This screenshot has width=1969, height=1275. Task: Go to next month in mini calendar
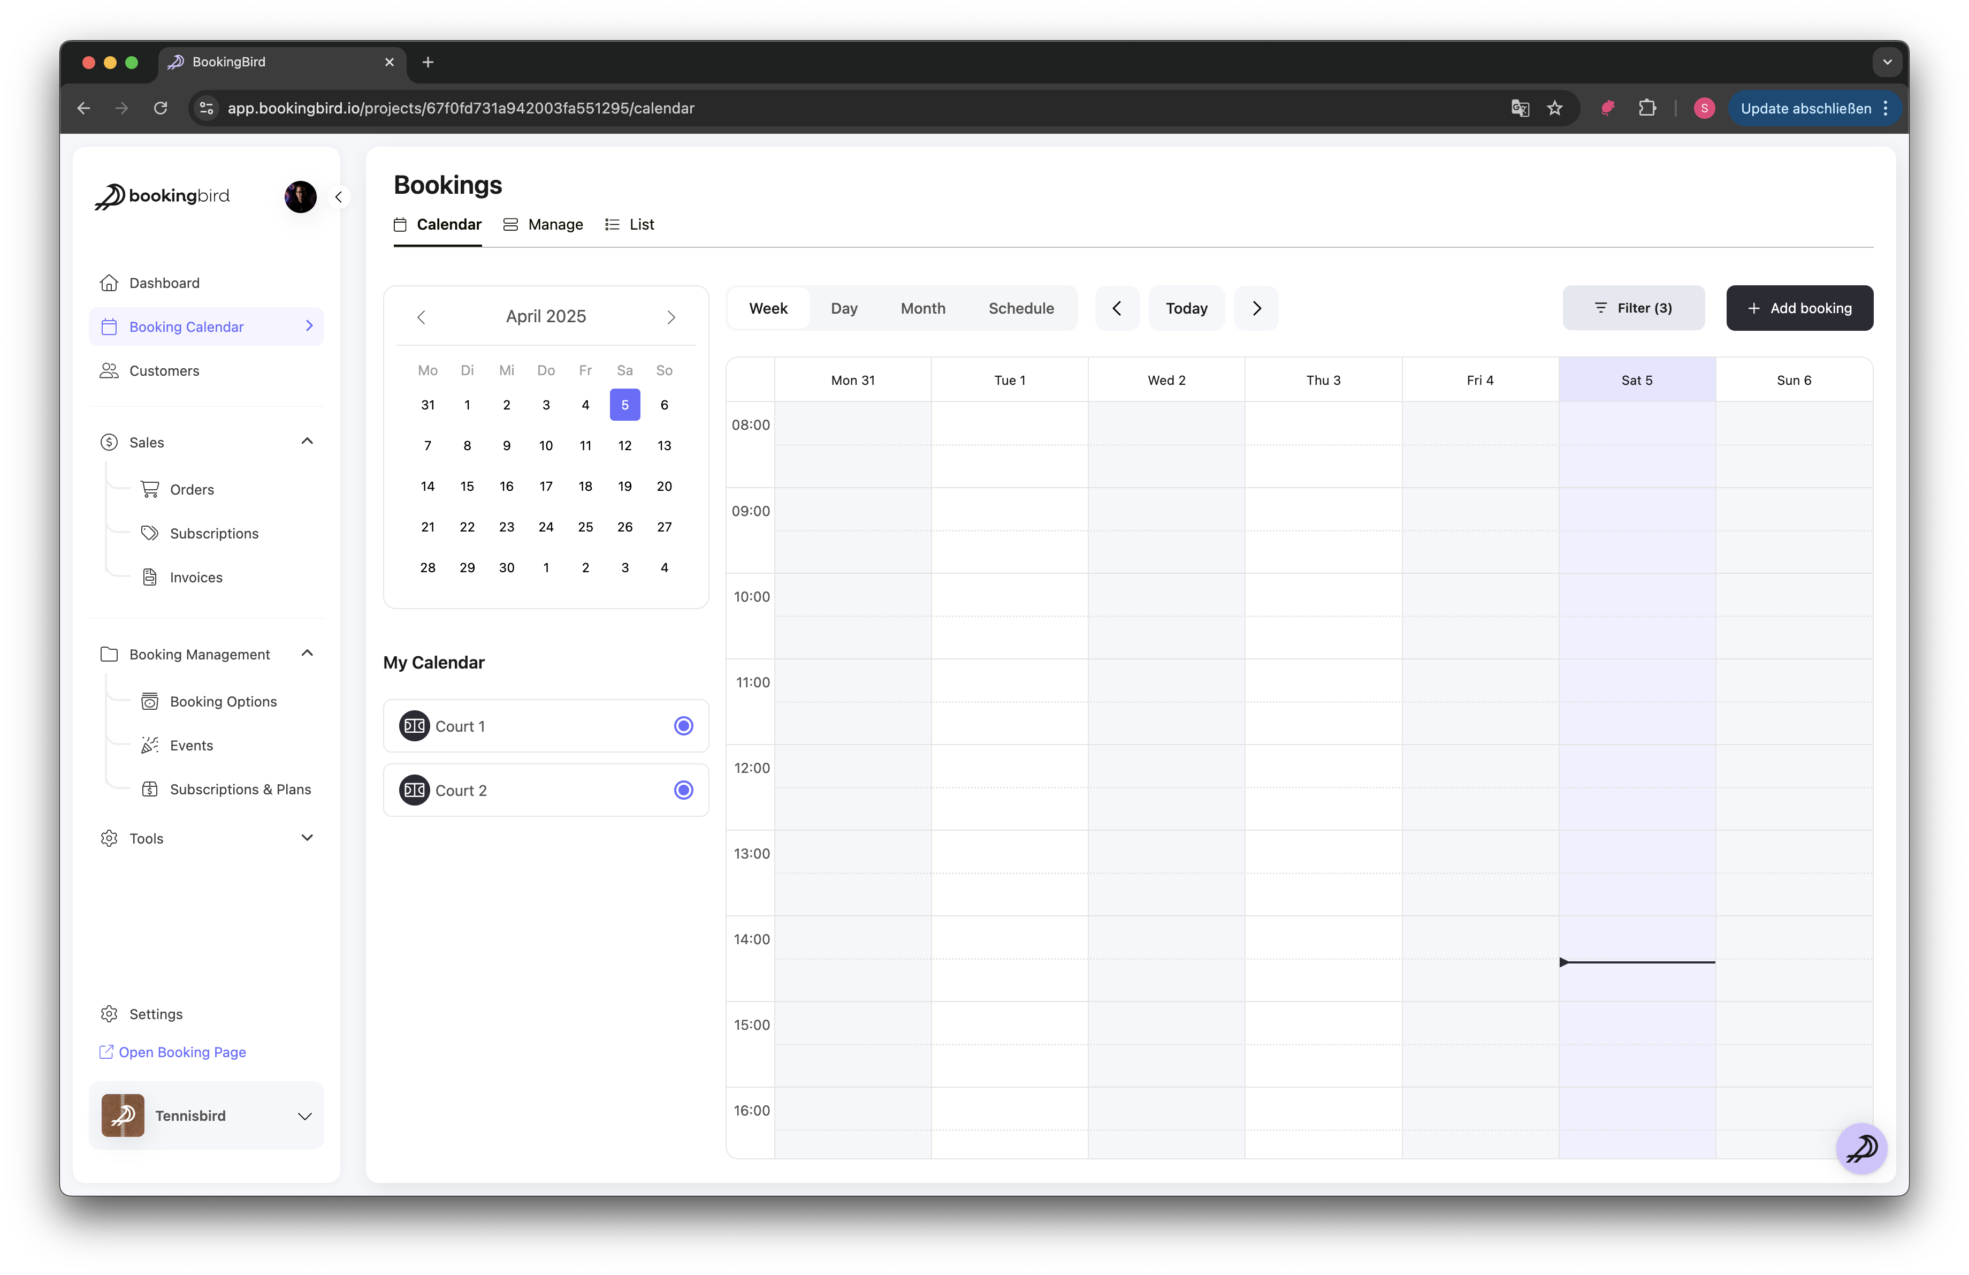[671, 317]
